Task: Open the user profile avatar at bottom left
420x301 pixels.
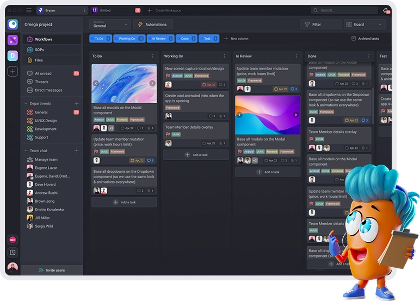Action: (x=13, y=267)
